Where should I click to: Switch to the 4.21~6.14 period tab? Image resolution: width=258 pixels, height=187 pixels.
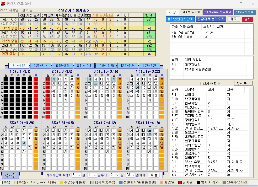point(40,66)
